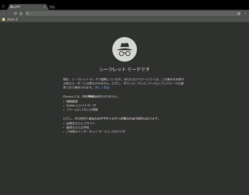Click the 訪問先のウェブサイト list item
This screenshot has height=195, width=249.
(80, 123)
